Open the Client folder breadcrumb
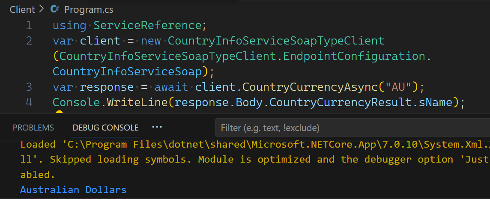The height and width of the screenshot is (199, 490). (22, 9)
